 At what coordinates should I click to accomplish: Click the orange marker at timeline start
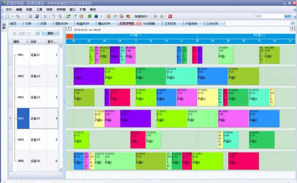70,36
